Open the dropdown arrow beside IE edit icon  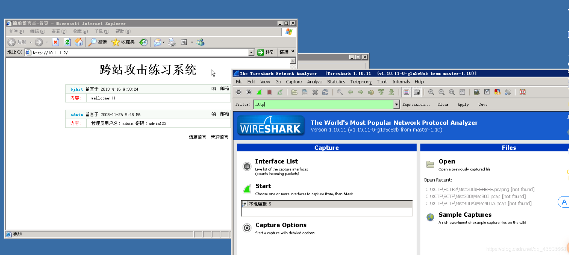click(192, 42)
